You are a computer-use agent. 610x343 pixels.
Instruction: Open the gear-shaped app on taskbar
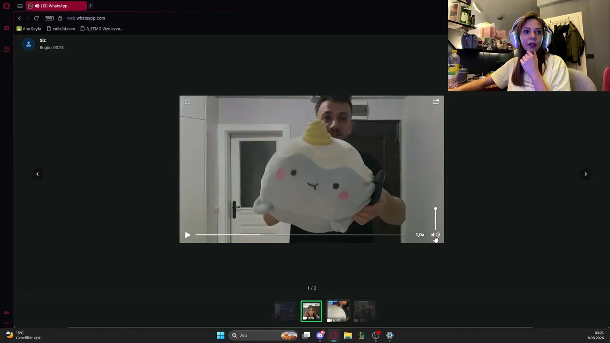pyautogui.click(x=390, y=335)
